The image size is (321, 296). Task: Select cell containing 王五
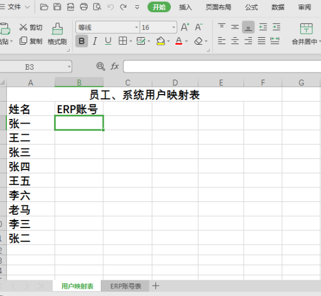[31, 181]
